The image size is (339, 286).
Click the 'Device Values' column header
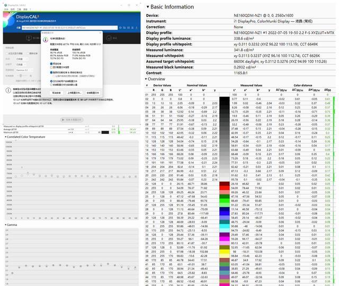pos(162,85)
